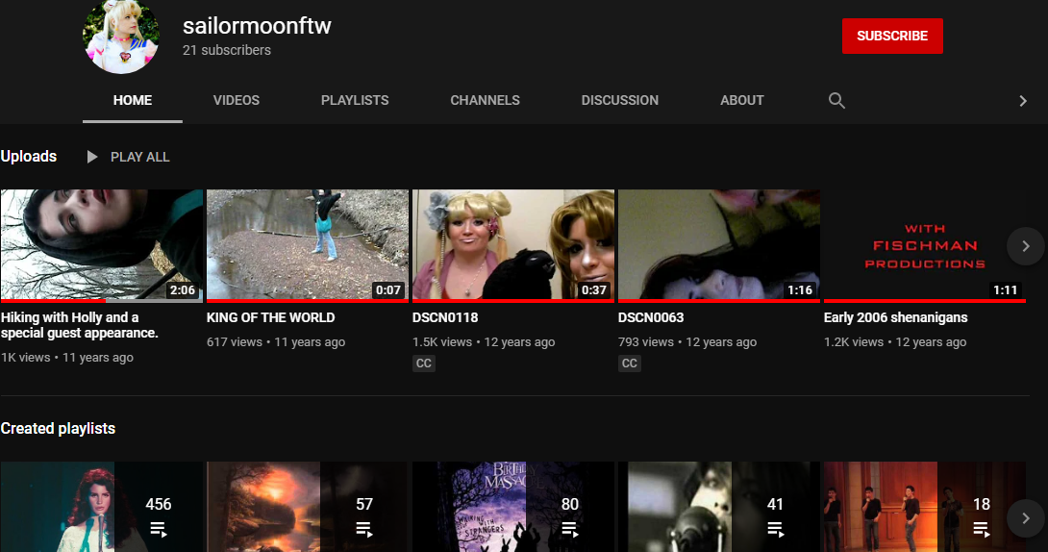The image size is (1048, 552).
Task: Click the '21 subscribers' count
Action: pos(227,50)
